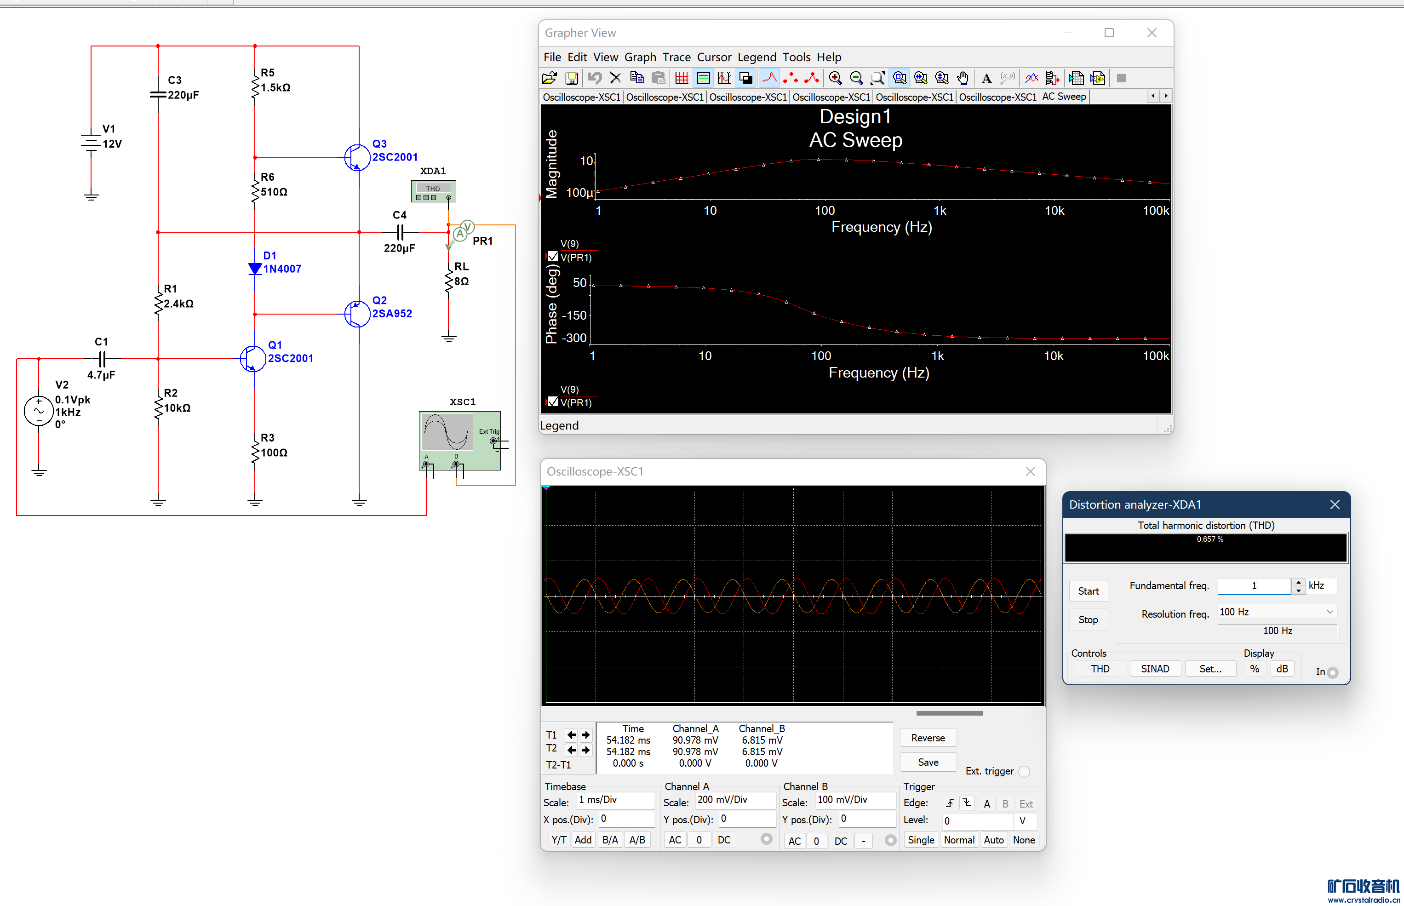Toggle V(PR1) checkbox in magnitude legend
Screen dimensions: 1404x906
(553, 257)
